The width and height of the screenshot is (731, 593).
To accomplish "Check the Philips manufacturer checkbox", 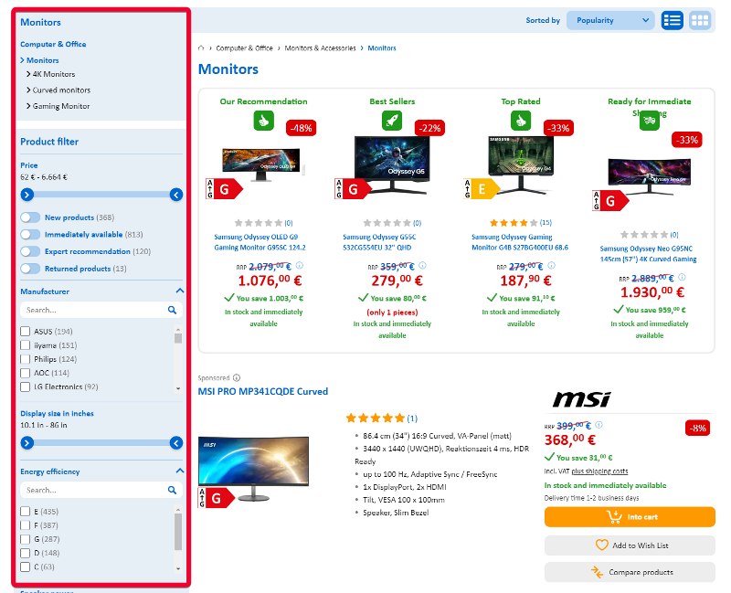I will [26, 359].
